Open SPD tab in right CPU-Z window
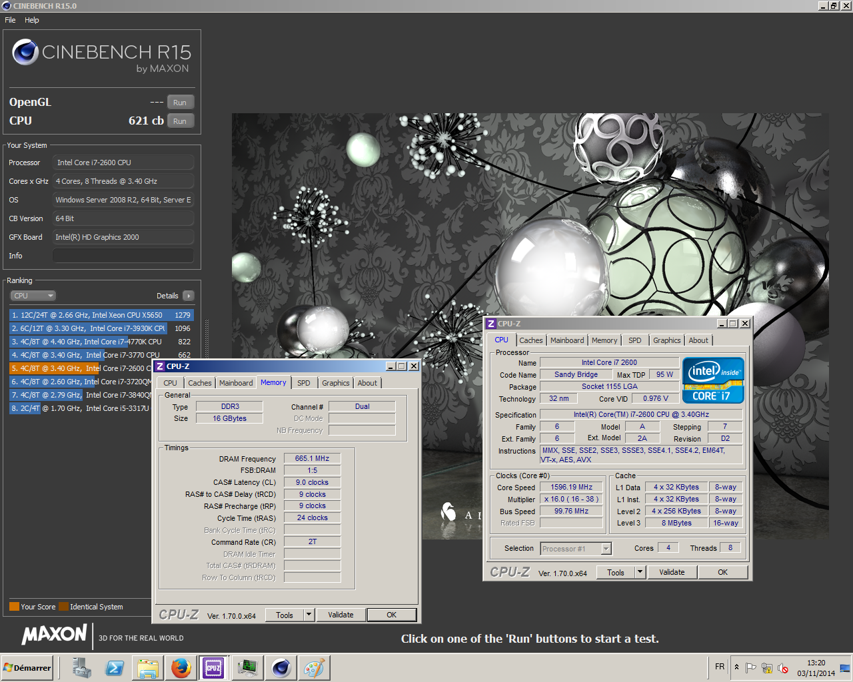The image size is (853, 682). tap(635, 340)
